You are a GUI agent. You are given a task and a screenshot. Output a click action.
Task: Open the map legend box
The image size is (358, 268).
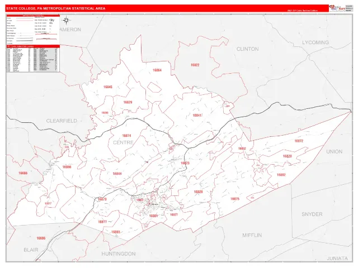click(33, 30)
